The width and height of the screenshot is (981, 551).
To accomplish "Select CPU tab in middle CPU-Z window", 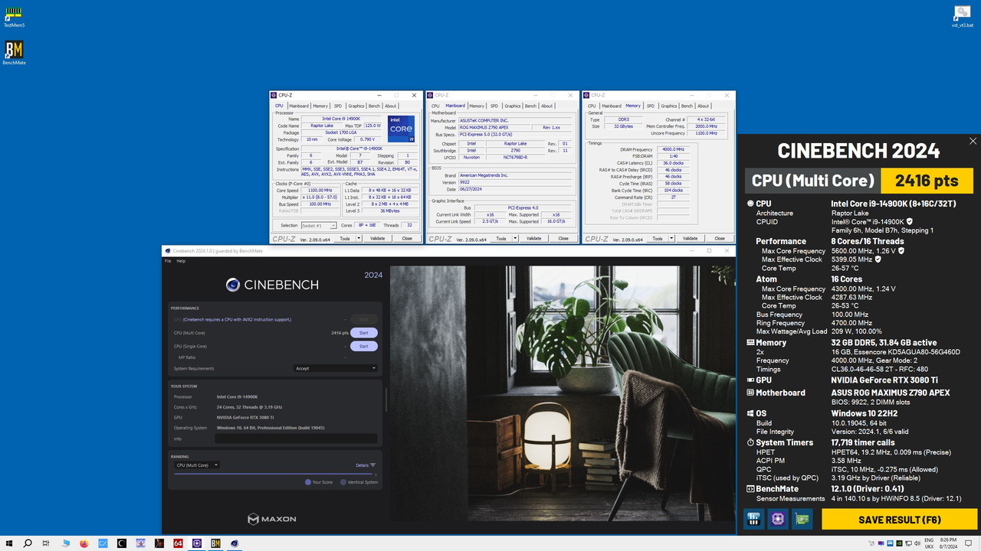I will [435, 106].
